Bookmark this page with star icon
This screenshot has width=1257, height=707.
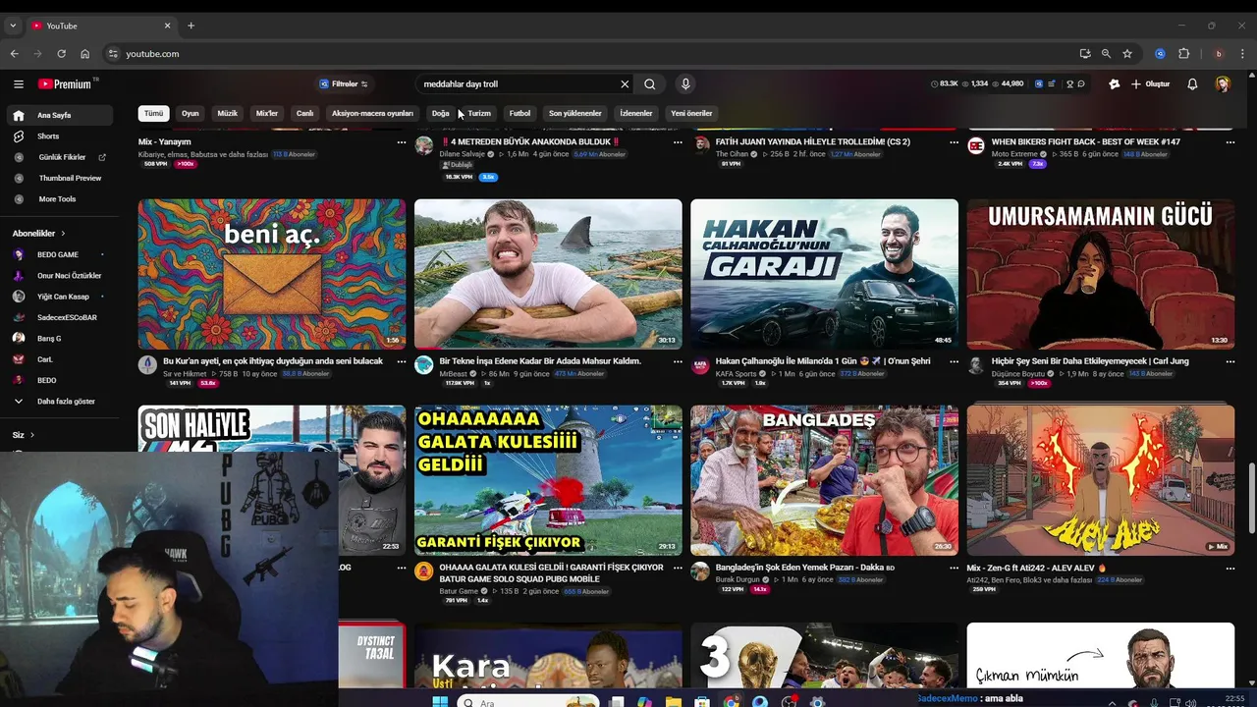click(x=1127, y=54)
